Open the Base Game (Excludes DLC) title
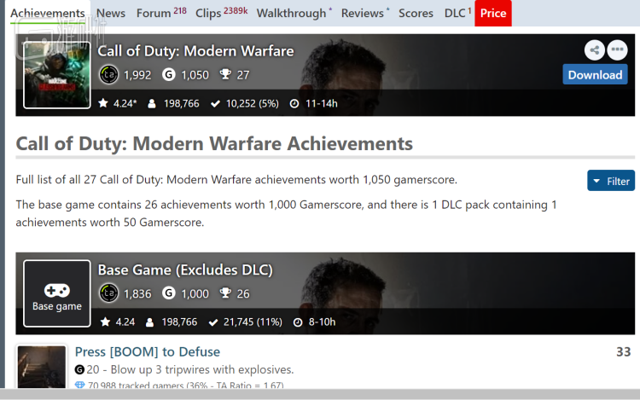Image resolution: width=640 pixels, height=400 pixels. click(185, 270)
